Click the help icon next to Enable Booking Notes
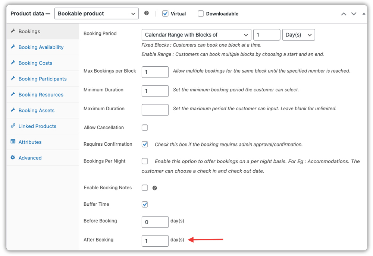This screenshot has height=256, width=373. [155, 188]
